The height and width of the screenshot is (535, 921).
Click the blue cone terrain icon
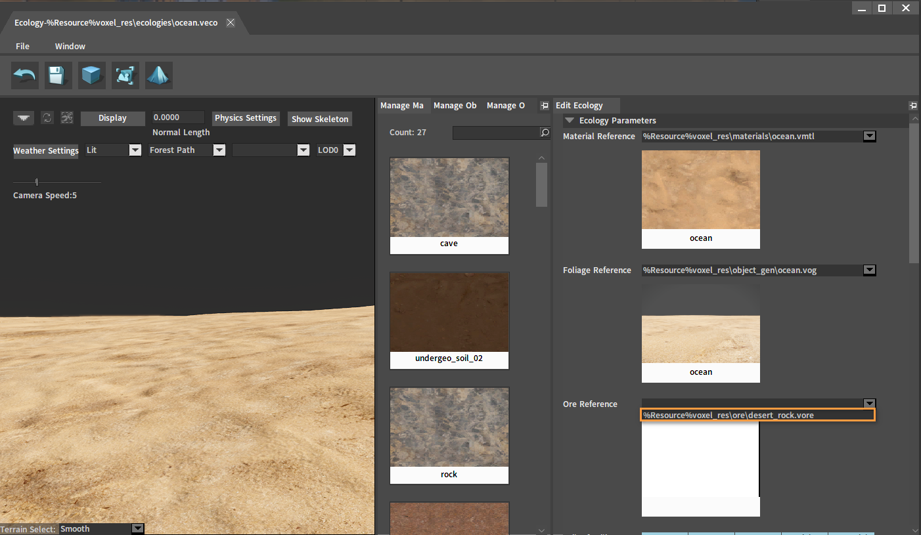[x=159, y=76]
